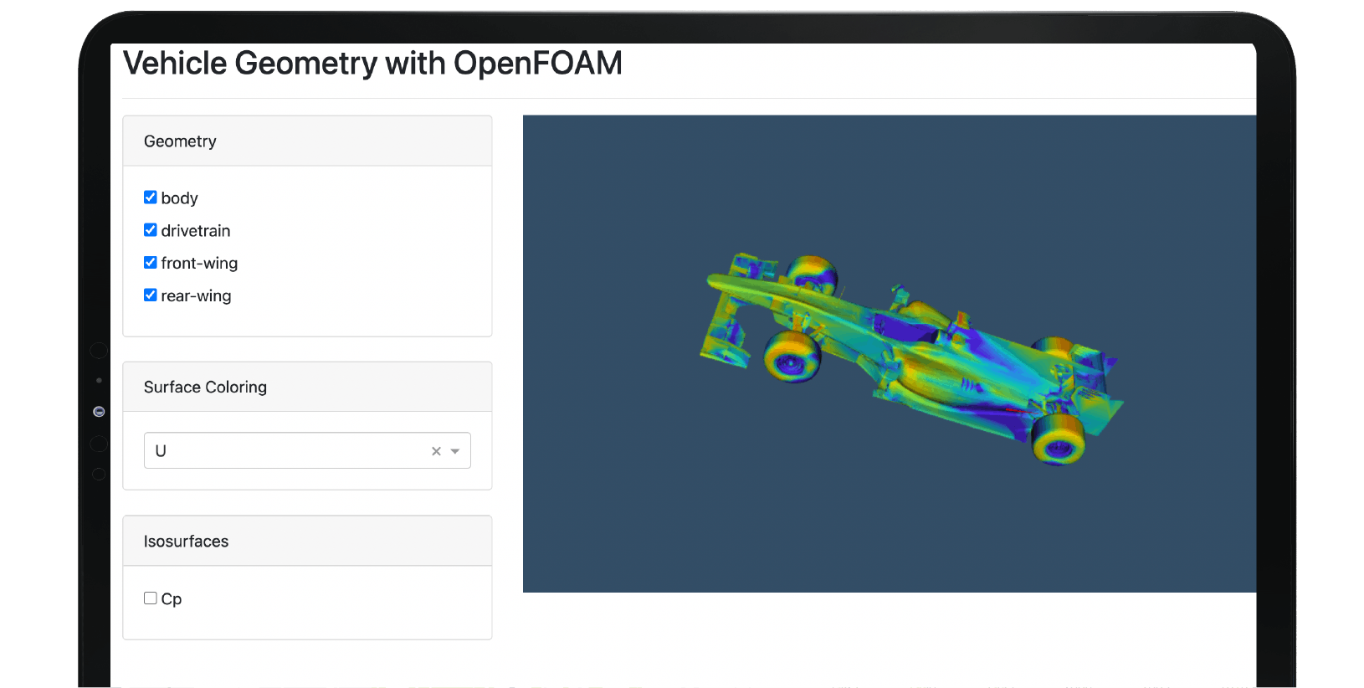Click the Cp label text
This screenshot has width=1364, height=688.
[172, 599]
